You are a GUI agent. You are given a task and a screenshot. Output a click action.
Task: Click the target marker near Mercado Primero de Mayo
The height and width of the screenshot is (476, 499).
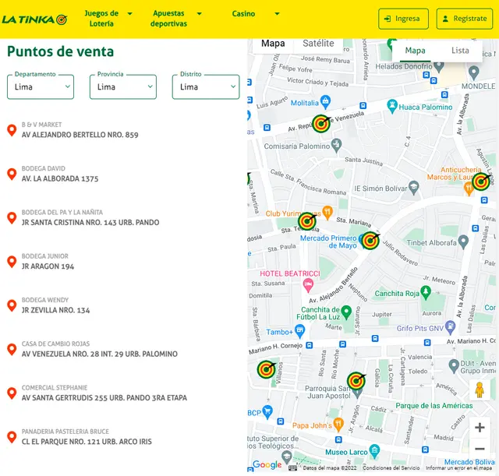click(x=370, y=241)
